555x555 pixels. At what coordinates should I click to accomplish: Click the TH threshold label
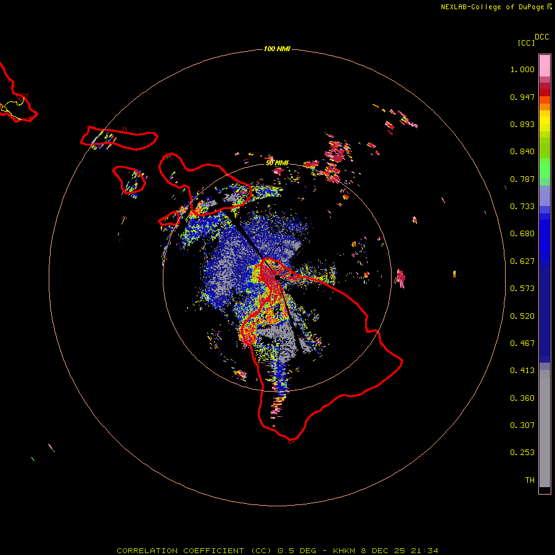tap(530, 480)
